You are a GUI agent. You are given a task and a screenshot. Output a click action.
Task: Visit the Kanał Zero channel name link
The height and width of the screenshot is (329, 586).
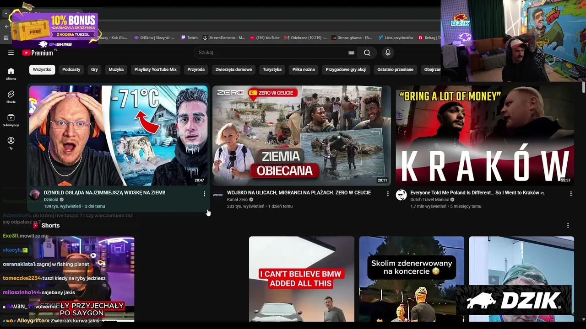tap(237, 200)
